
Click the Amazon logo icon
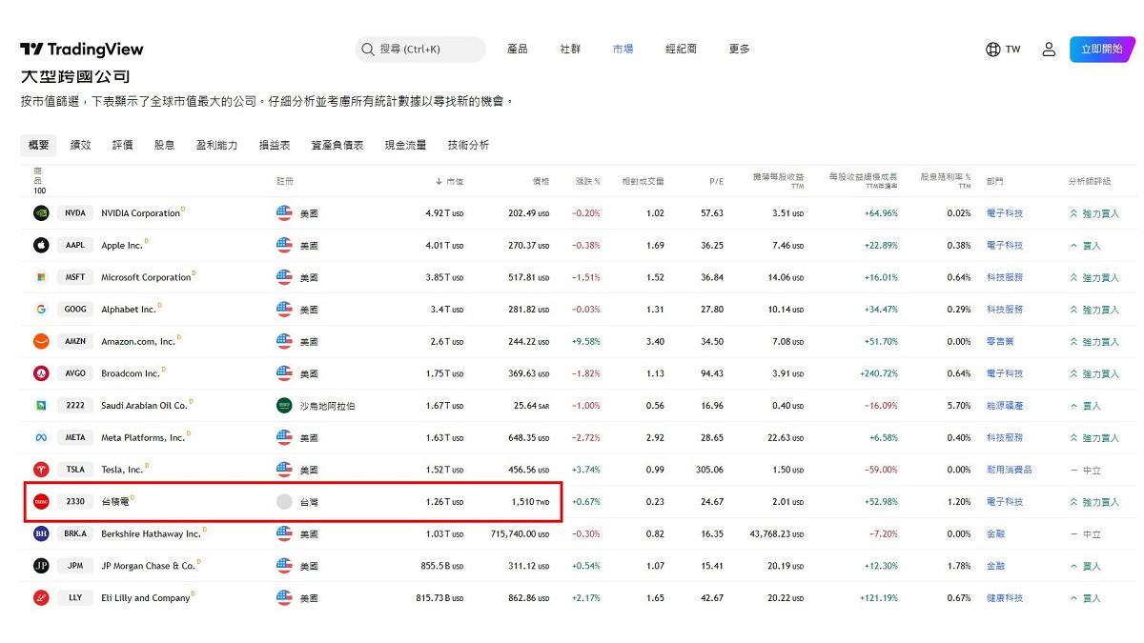[41, 341]
